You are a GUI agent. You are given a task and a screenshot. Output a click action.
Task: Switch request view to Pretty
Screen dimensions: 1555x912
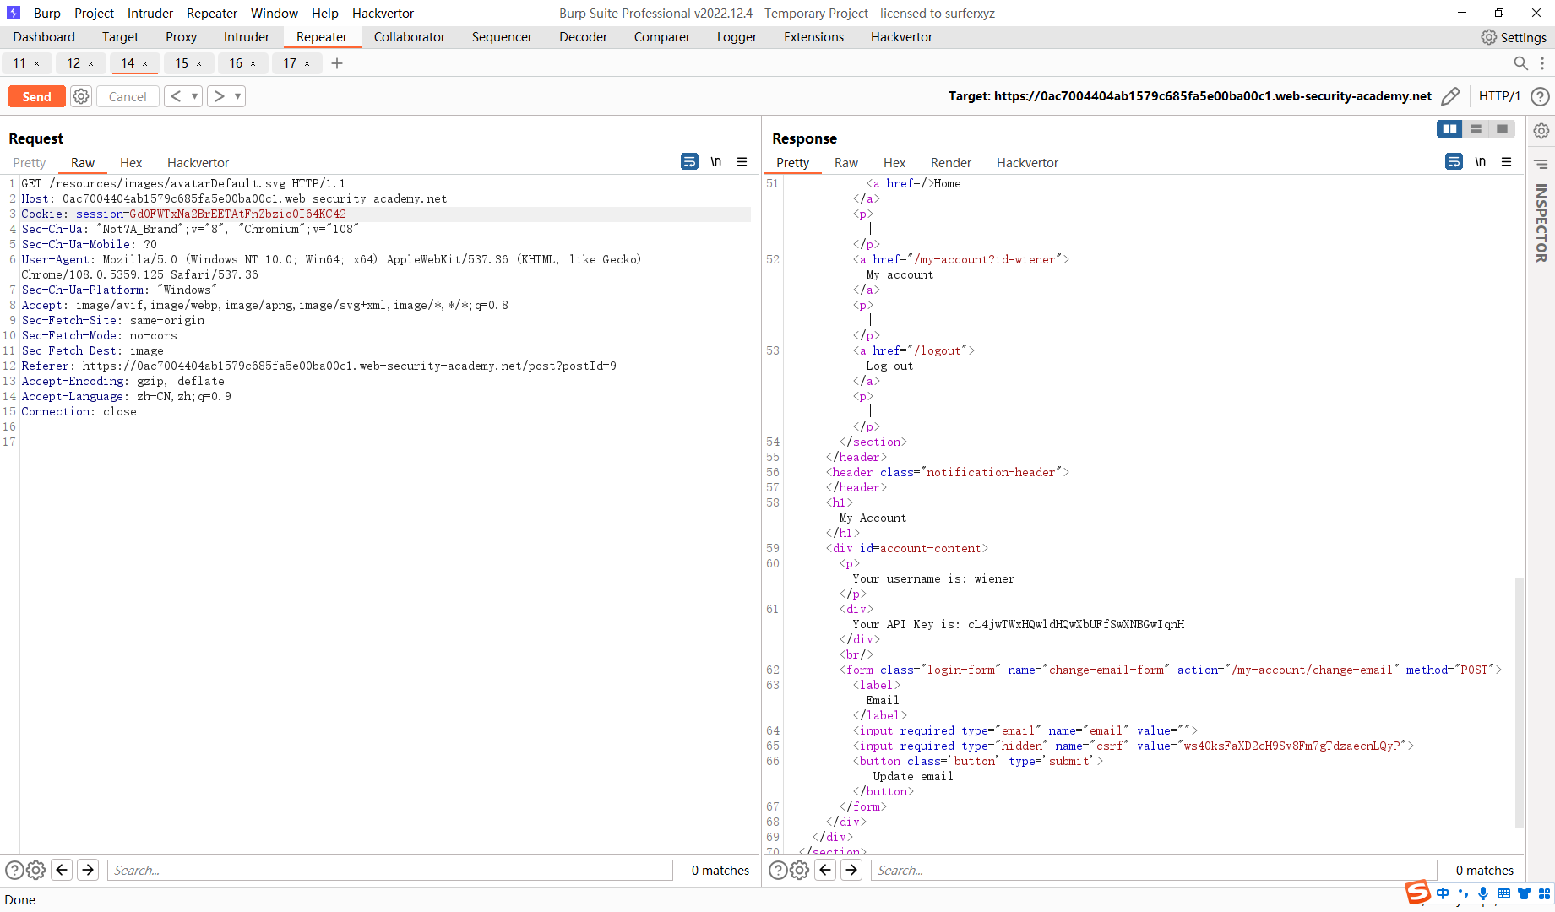[30, 163]
